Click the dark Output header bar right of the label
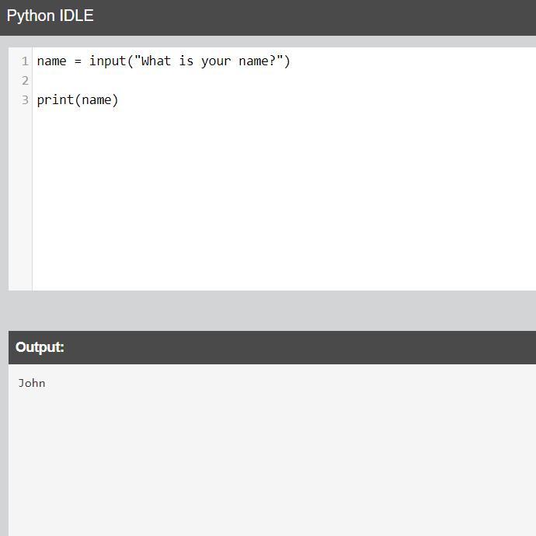 coord(311,347)
